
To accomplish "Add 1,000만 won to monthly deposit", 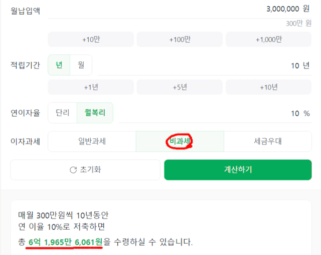I will tap(269, 39).
